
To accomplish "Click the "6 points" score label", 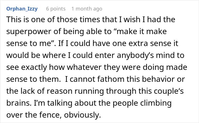I will [56, 9].
